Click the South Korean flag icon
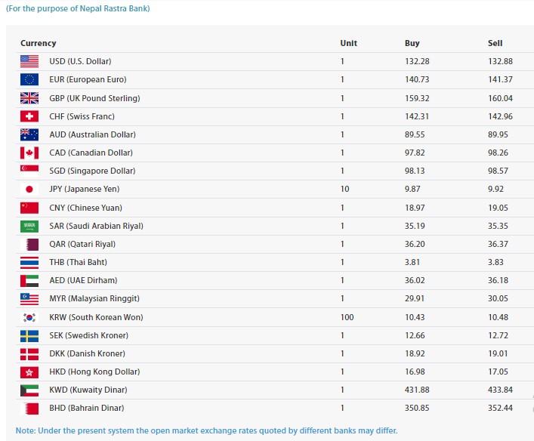 tap(29, 317)
